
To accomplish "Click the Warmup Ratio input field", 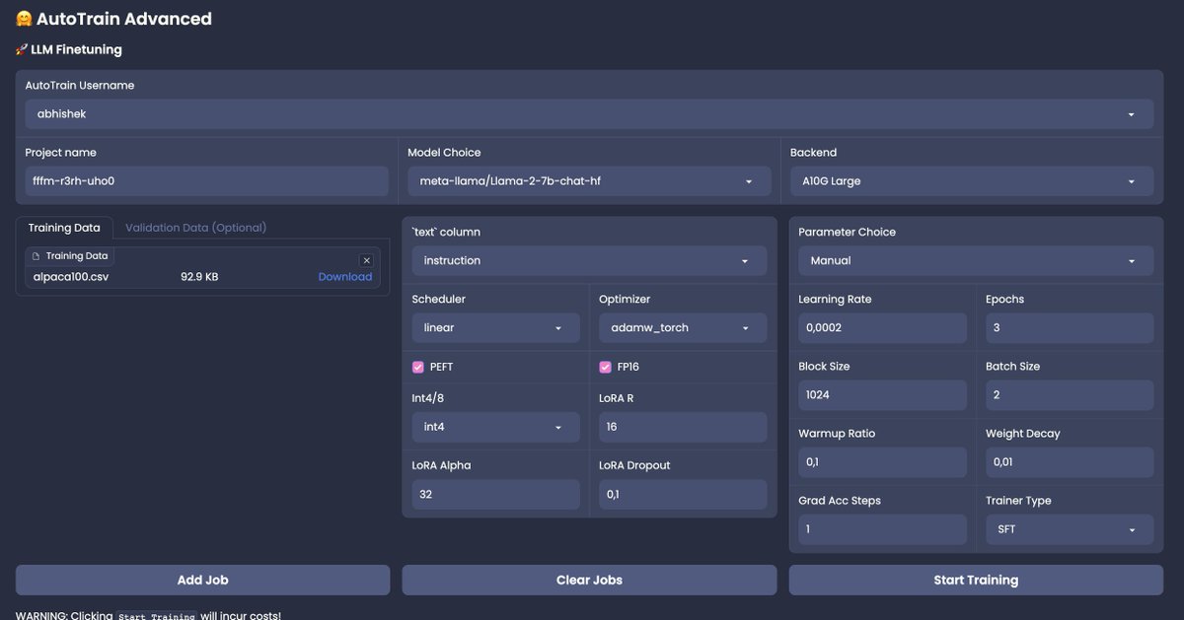I will 882,462.
